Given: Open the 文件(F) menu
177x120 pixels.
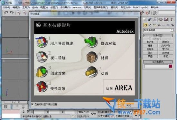Looking at the screenshot, I should click(x=6, y=7).
